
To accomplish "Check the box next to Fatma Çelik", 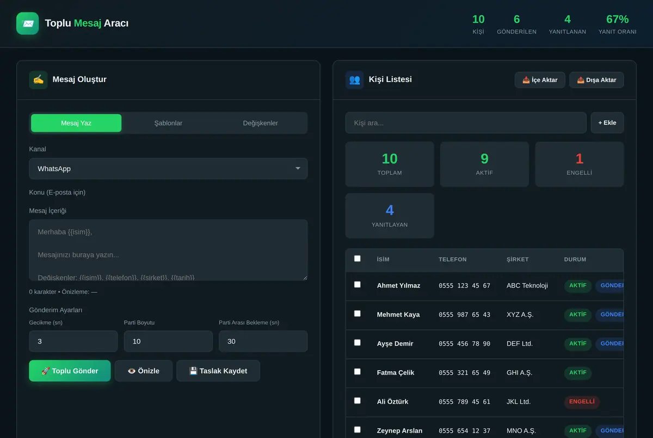I will [357, 372].
